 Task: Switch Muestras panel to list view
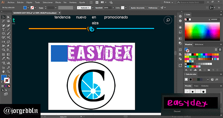216,49
